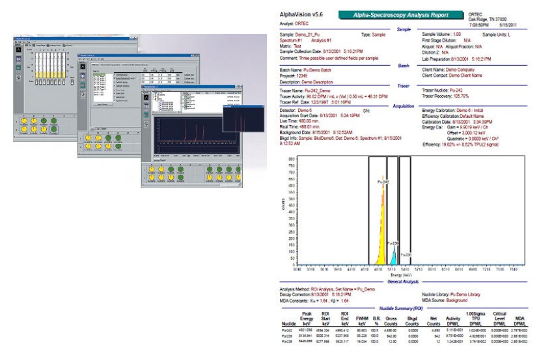Image resolution: width=539 pixels, height=349 pixels.
Task: Click the 'Sample: Demo_01_Pu' line in the report
Action: pyautogui.click(x=299, y=35)
